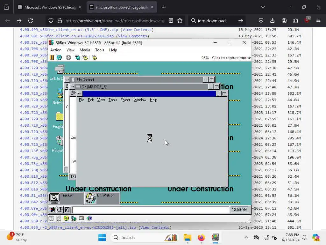Viewport: 326px width, 245px height.
Task: Send Ctrl+Alt+Esc using the yellow keys icon
Action: 85,57
